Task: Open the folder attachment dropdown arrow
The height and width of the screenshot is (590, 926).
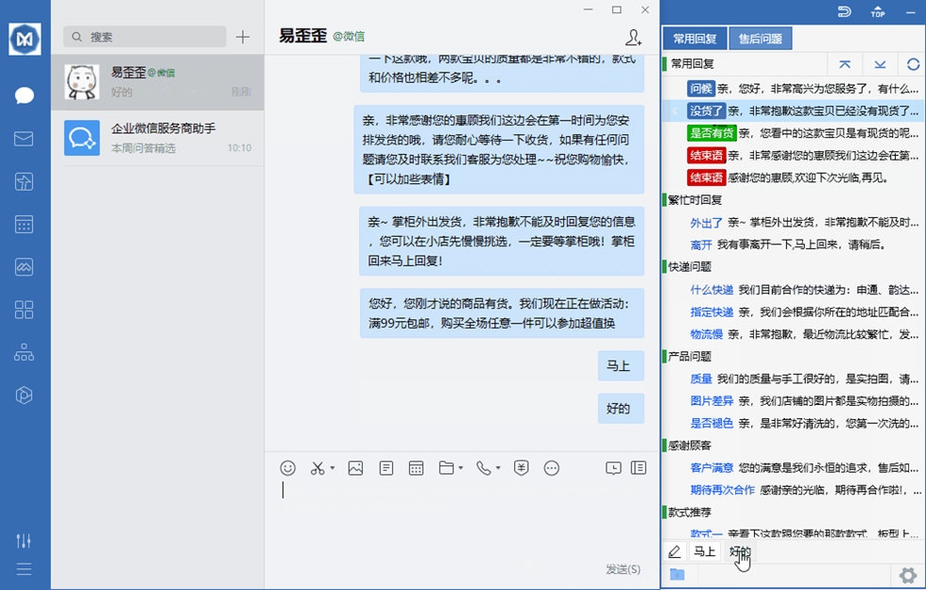Action: click(460, 467)
